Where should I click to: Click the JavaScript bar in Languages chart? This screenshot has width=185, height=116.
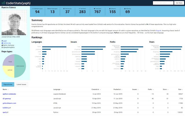[x=46, y=49]
